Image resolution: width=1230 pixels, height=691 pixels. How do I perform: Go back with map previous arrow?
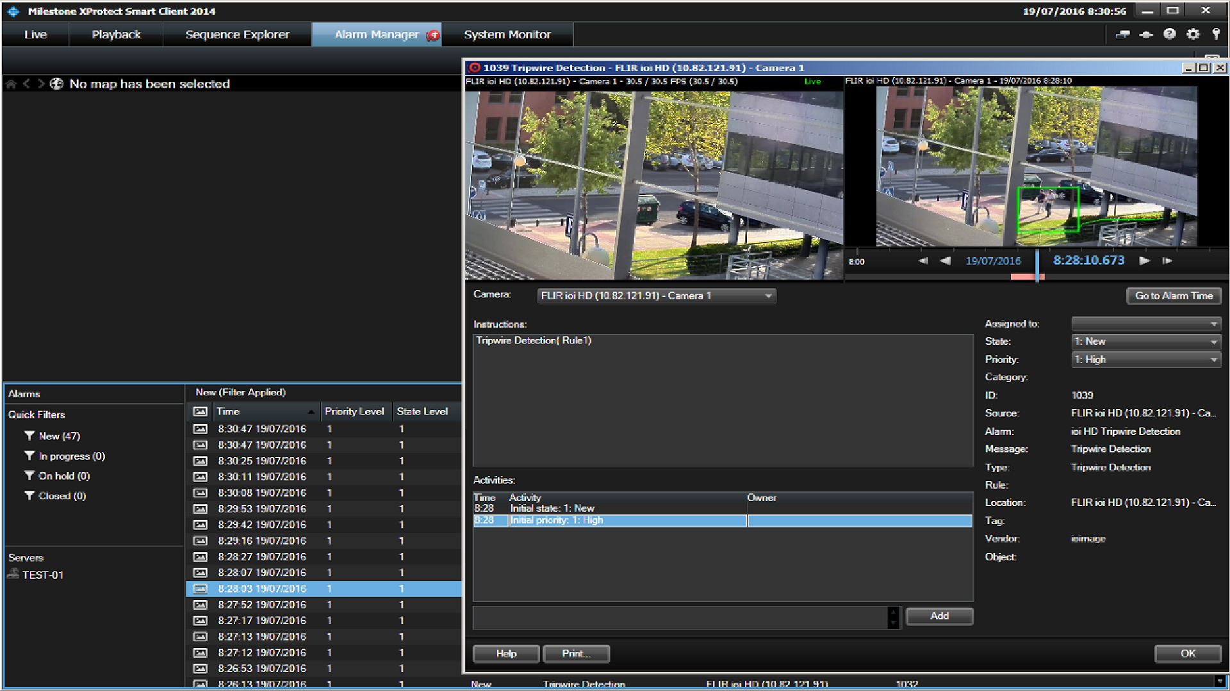tap(27, 84)
